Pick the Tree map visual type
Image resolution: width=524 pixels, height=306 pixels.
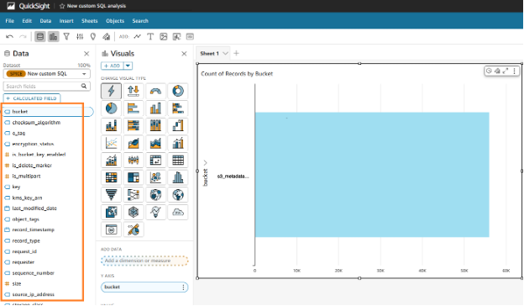click(x=134, y=177)
